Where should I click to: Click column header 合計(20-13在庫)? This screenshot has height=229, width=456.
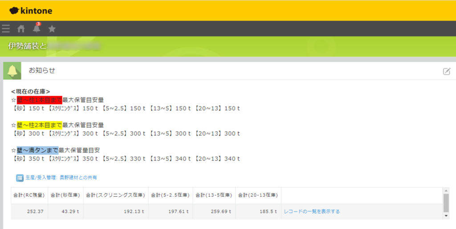[258, 195]
